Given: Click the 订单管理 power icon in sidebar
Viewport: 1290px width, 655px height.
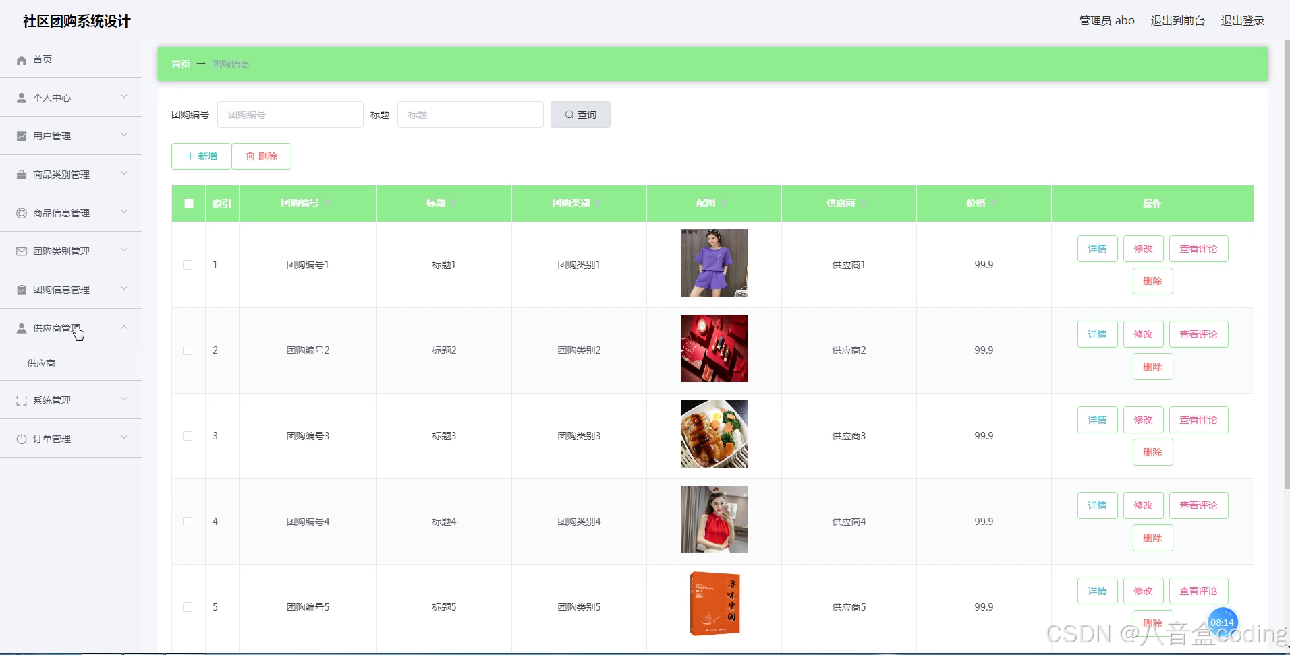Looking at the screenshot, I should [20, 437].
